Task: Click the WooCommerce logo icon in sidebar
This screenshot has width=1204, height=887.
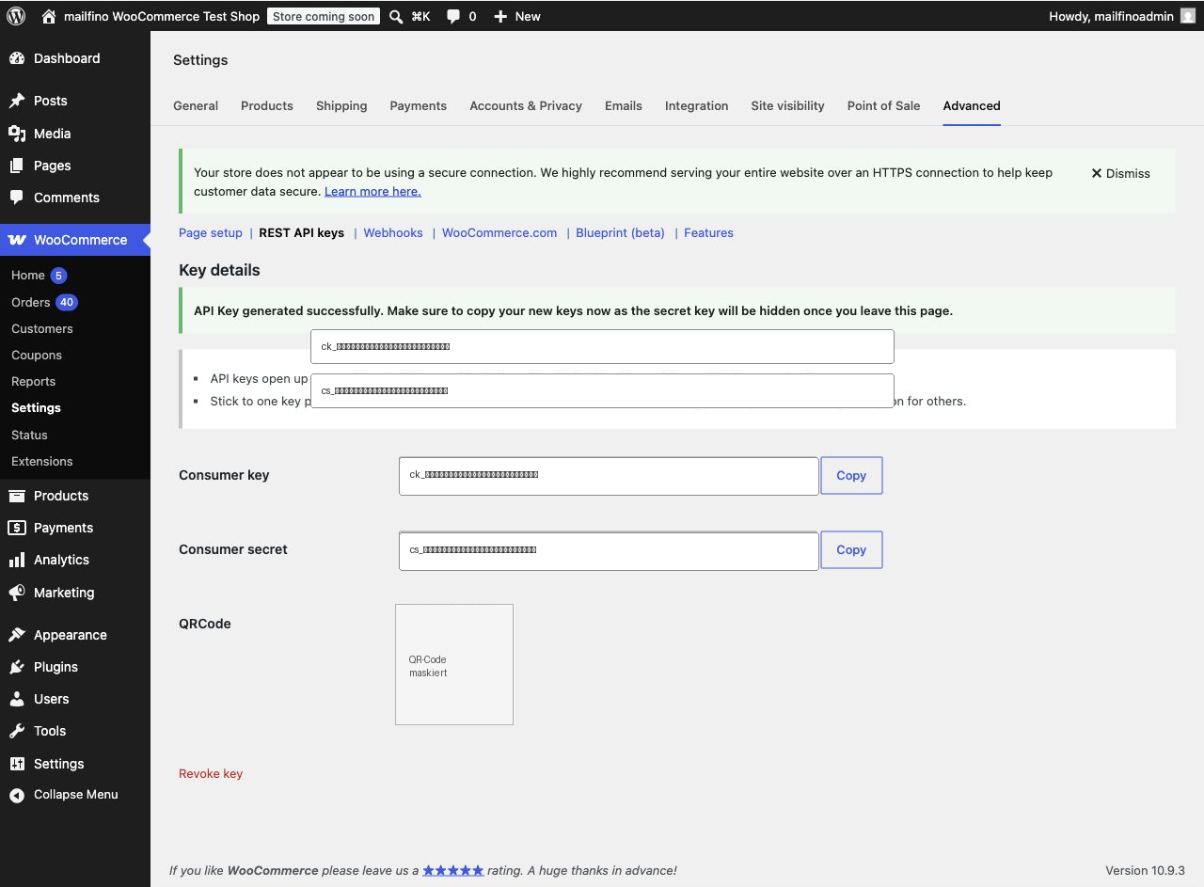Action: 17,240
